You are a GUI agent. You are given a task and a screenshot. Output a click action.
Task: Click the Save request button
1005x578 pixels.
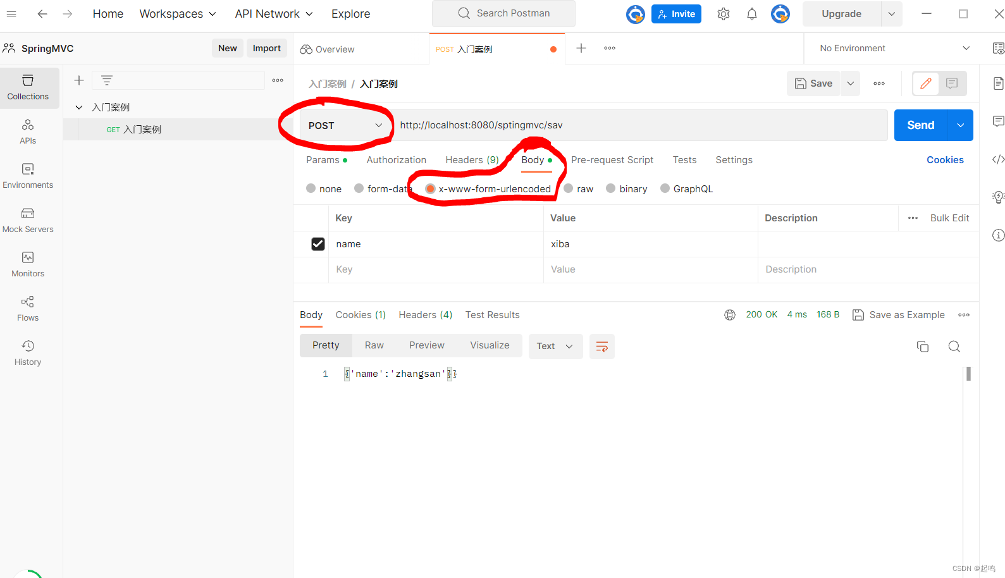click(x=814, y=83)
